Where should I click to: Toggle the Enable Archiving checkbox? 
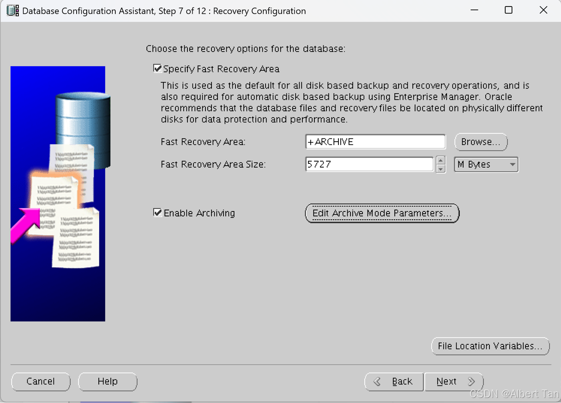157,213
